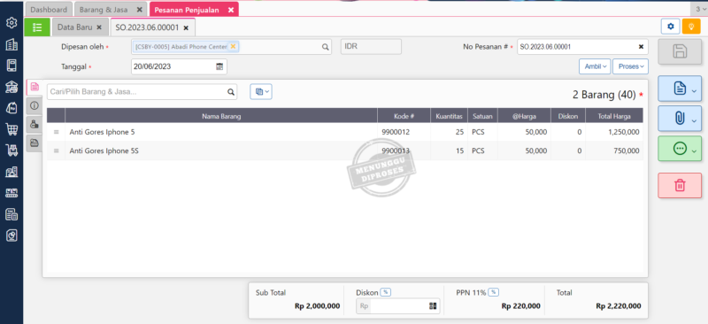
Task: Switch to the Dashboard tab
Action: pyautogui.click(x=49, y=10)
